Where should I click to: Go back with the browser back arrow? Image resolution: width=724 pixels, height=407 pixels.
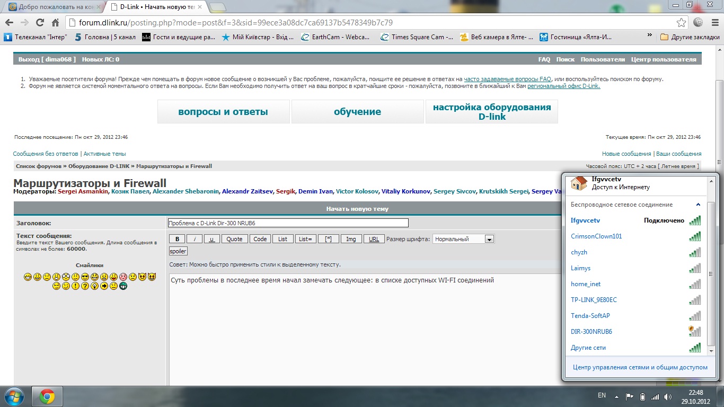point(9,23)
